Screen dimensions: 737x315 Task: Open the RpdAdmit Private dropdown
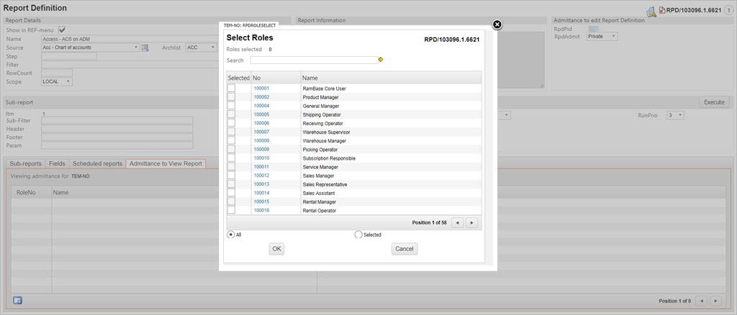click(x=602, y=36)
